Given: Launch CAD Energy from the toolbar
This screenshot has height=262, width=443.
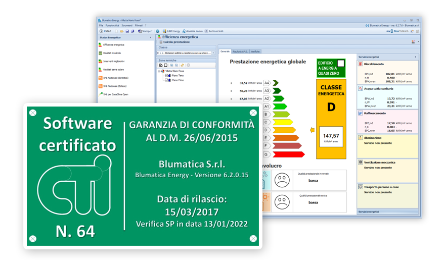Looking at the screenshot, I should coord(171,31).
